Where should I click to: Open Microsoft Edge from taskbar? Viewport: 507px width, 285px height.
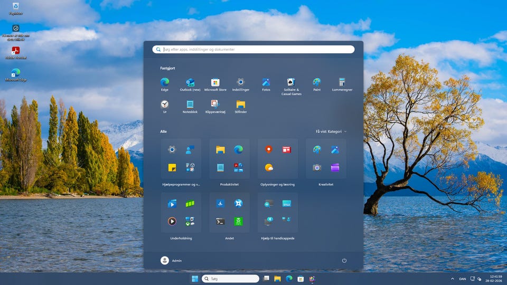[x=289, y=279]
